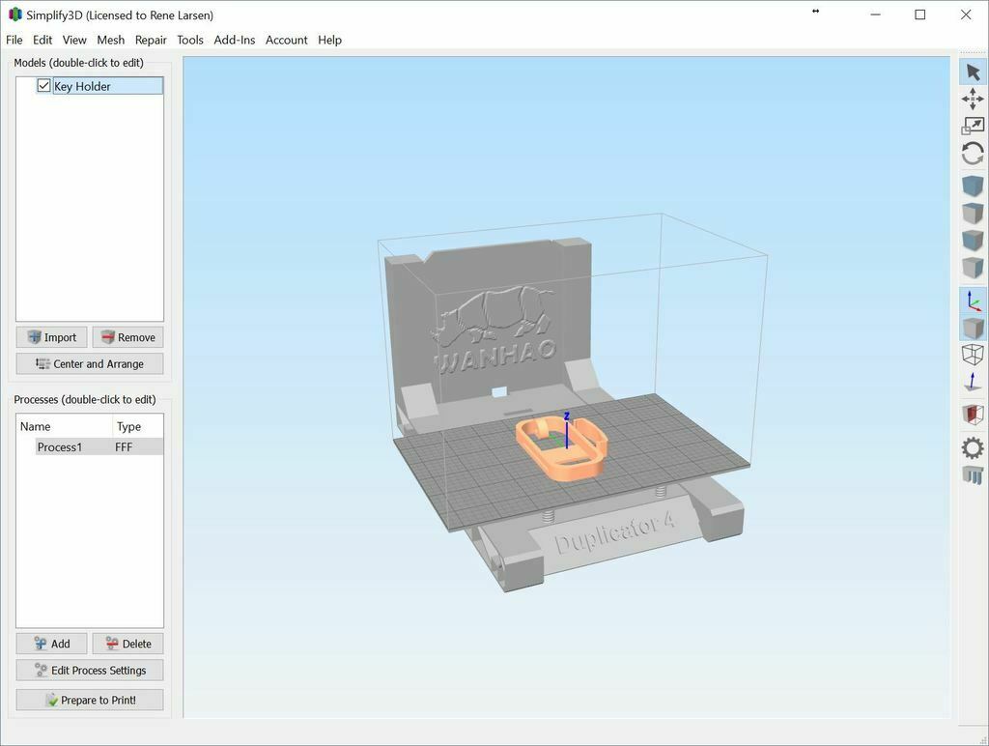Open the Add-Ins menu
The height and width of the screenshot is (746, 989).
[235, 40]
